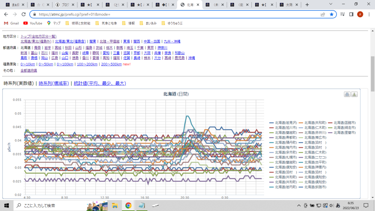375x211 pixels.
Task: Open a new browser tab
Action: 307,5
